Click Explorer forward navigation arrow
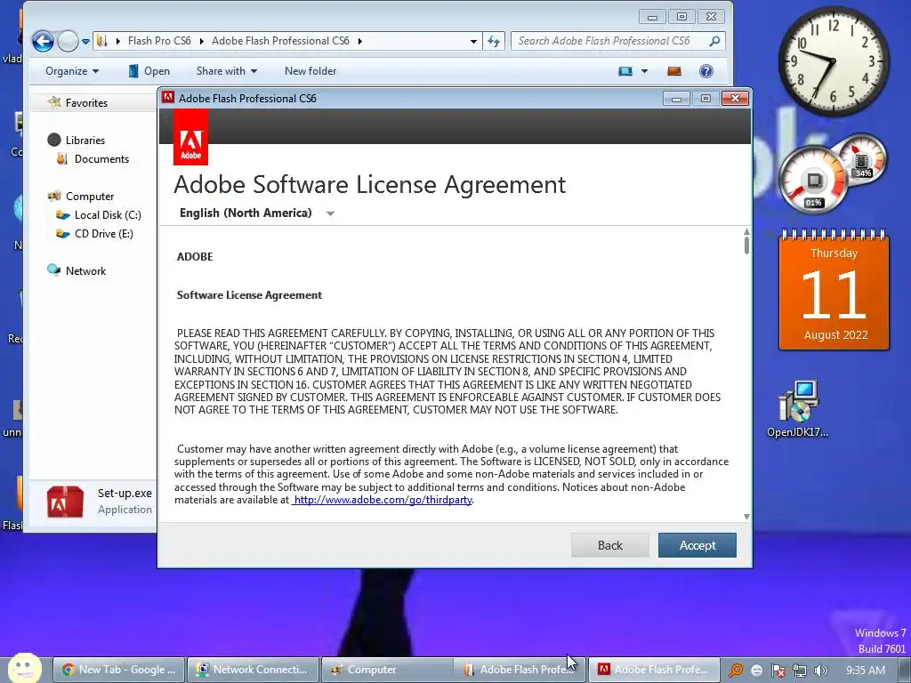 click(x=68, y=41)
